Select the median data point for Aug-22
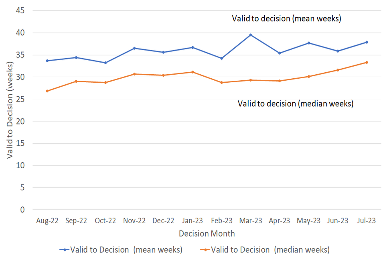 47,91
